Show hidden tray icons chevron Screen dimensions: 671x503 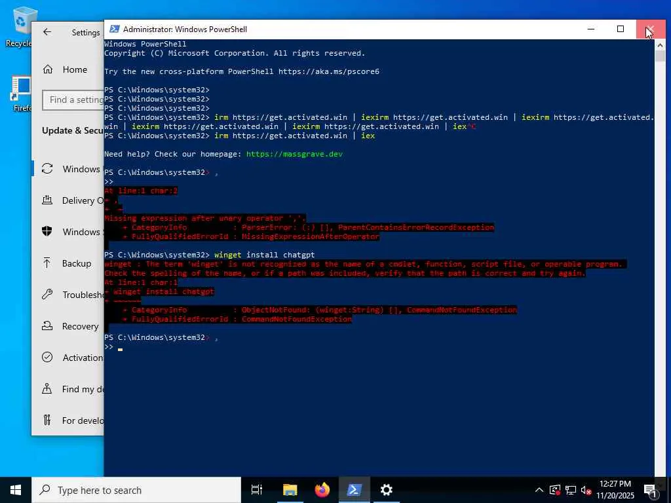pyautogui.click(x=539, y=490)
